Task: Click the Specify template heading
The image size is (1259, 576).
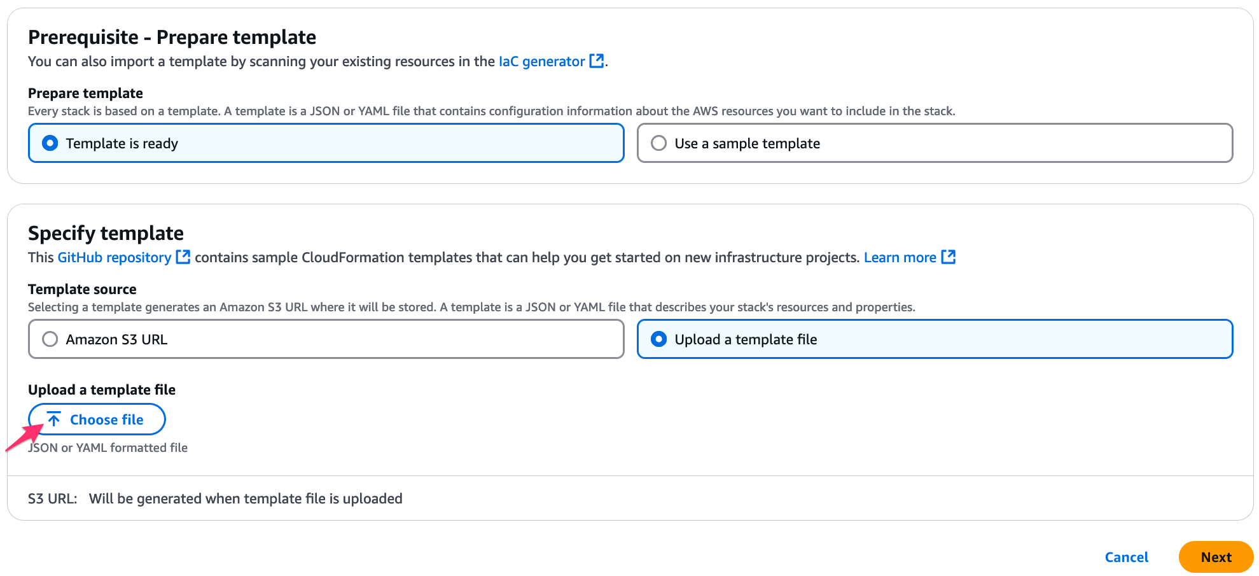Action: (105, 232)
